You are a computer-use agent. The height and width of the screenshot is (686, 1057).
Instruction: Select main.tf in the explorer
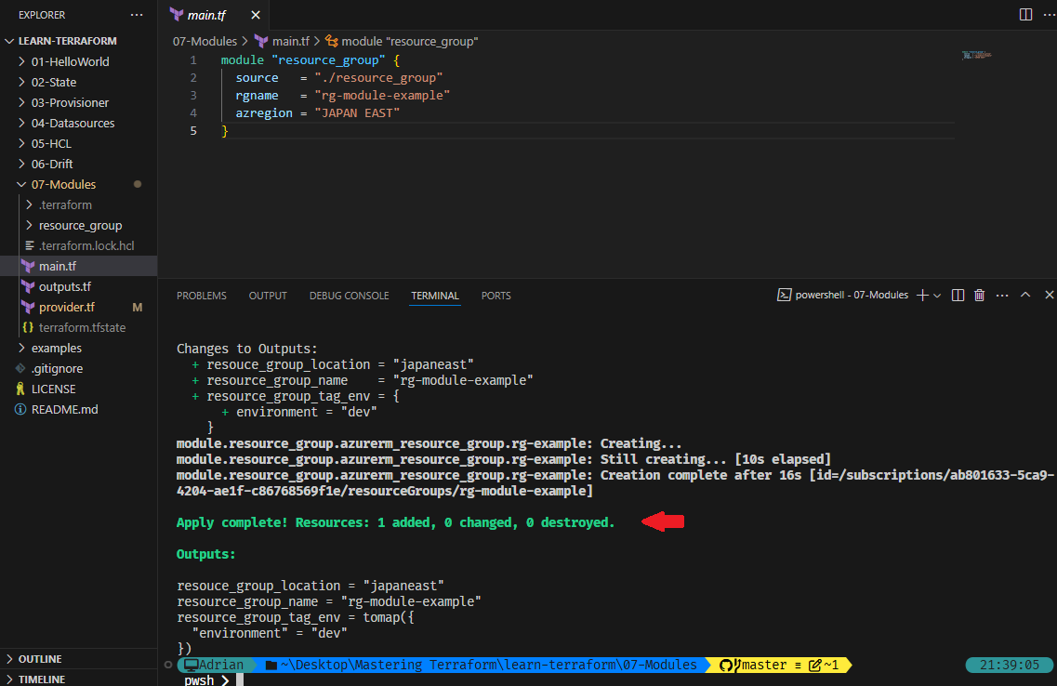pyautogui.click(x=78, y=266)
